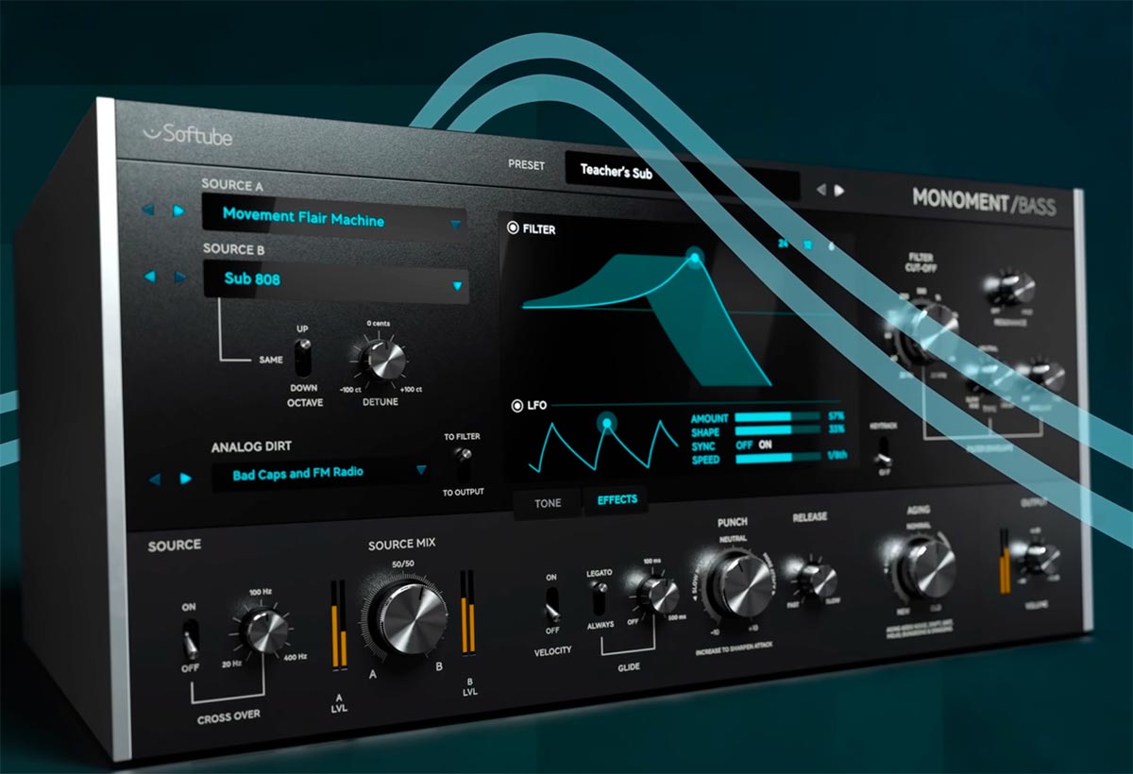Click the MONOMENT/BASS title
Viewport: 1133px width, 774px height.
coord(984,200)
